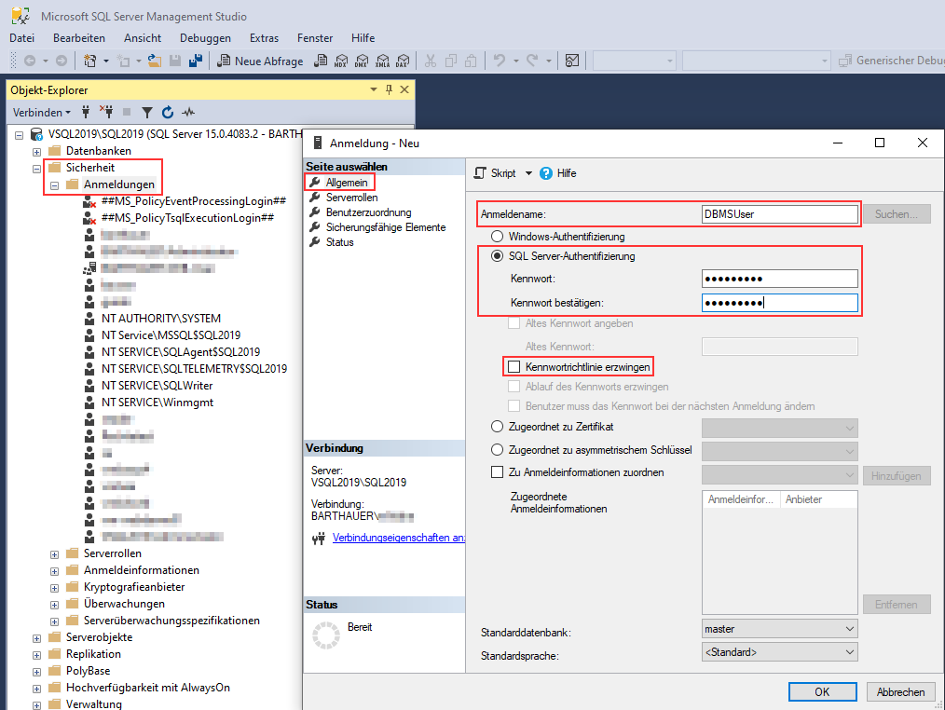Tick the Zu Anmeldeinformationen zuordnen checkbox
This screenshot has width=945, height=710.
point(497,472)
